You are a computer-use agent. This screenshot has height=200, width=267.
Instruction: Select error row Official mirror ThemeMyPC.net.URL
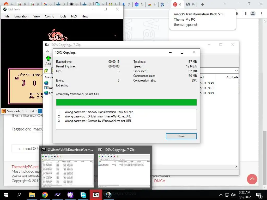[126, 116]
